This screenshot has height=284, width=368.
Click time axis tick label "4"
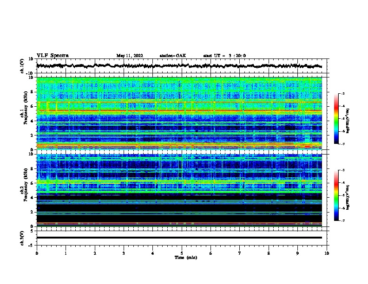[153, 253]
